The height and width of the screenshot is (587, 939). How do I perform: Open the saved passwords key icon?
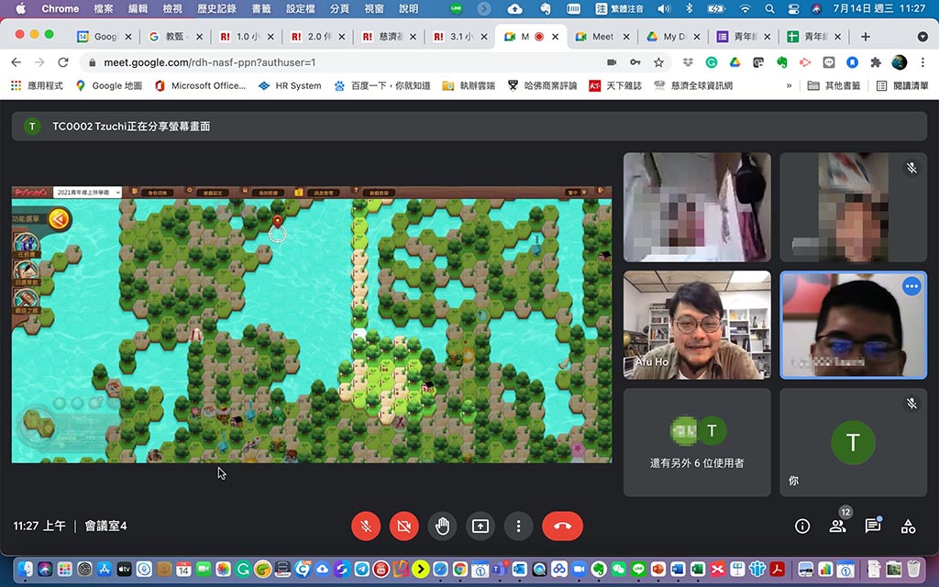[x=635, y=62]
